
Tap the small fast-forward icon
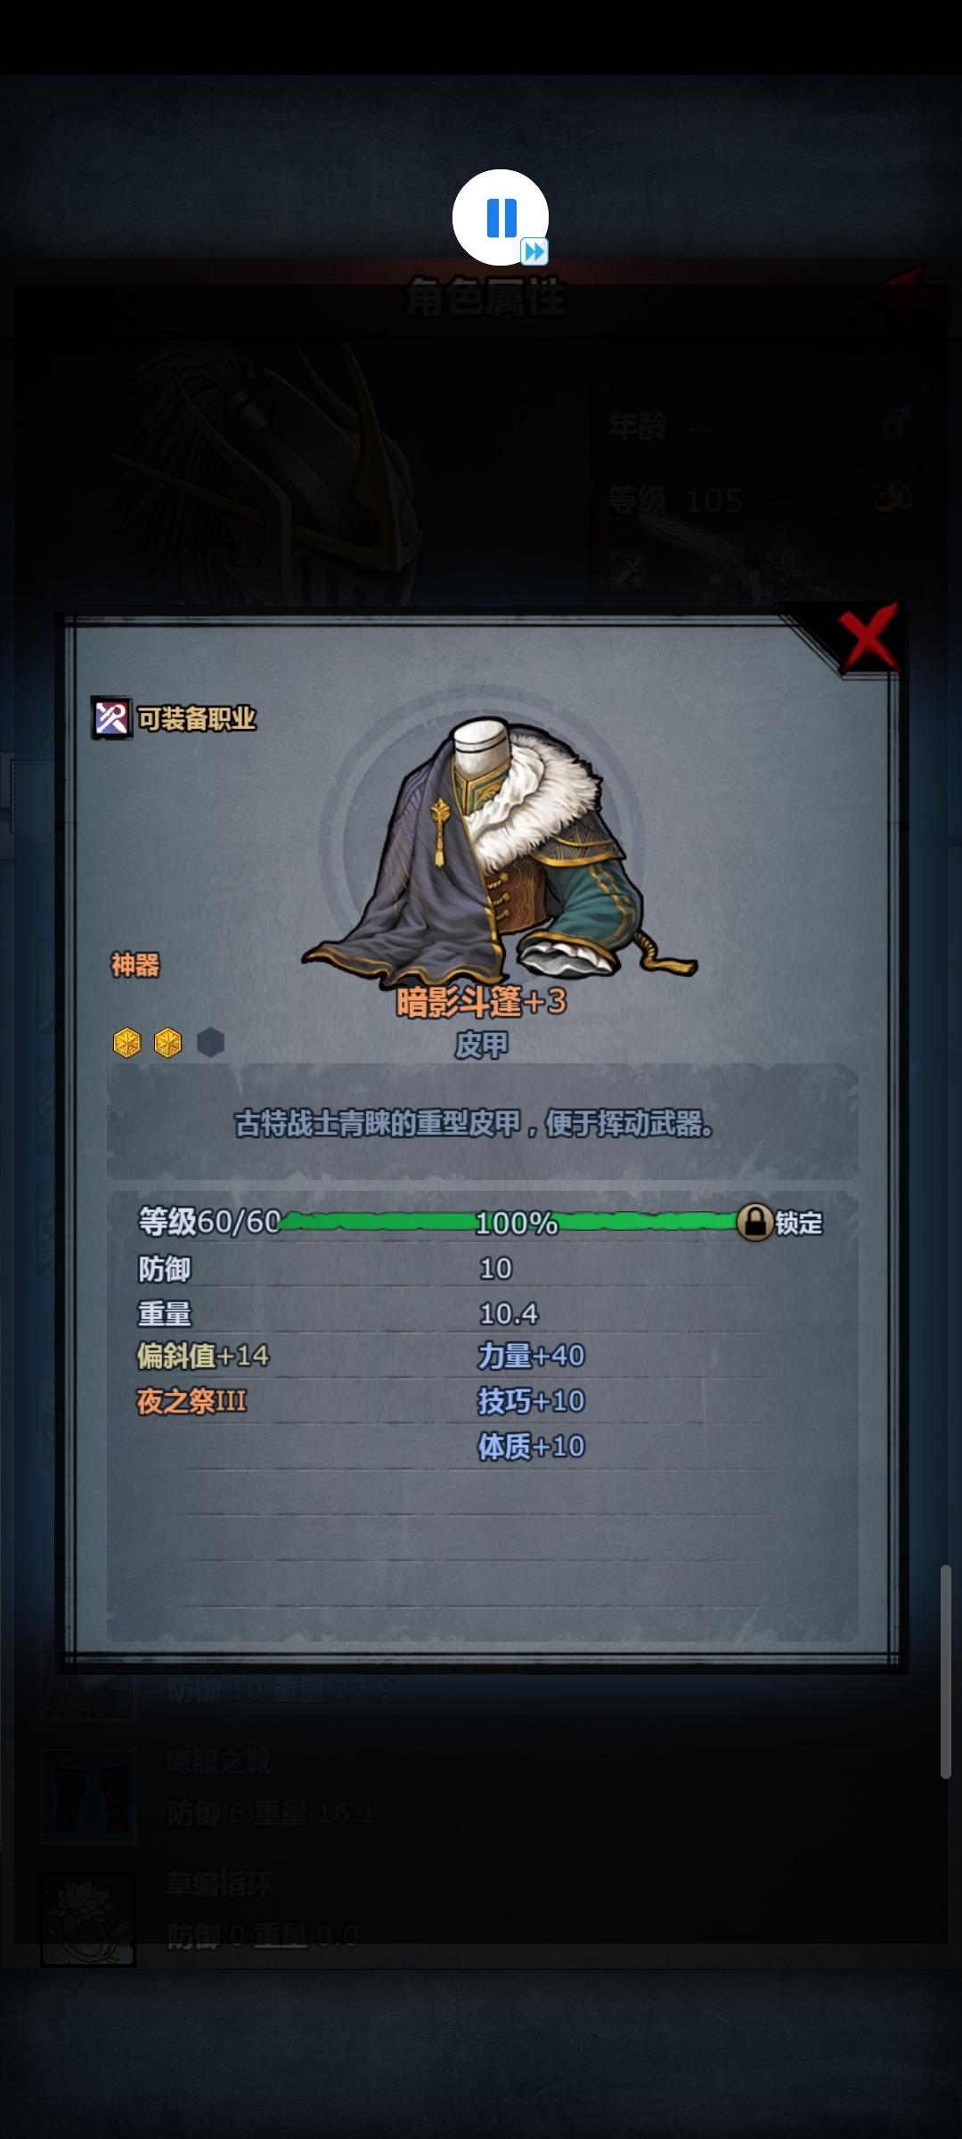pyautogui.click(x=534, y=252)
